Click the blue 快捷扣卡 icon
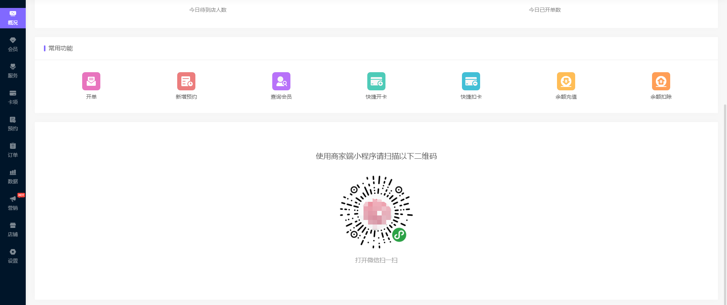 point(471,81)
